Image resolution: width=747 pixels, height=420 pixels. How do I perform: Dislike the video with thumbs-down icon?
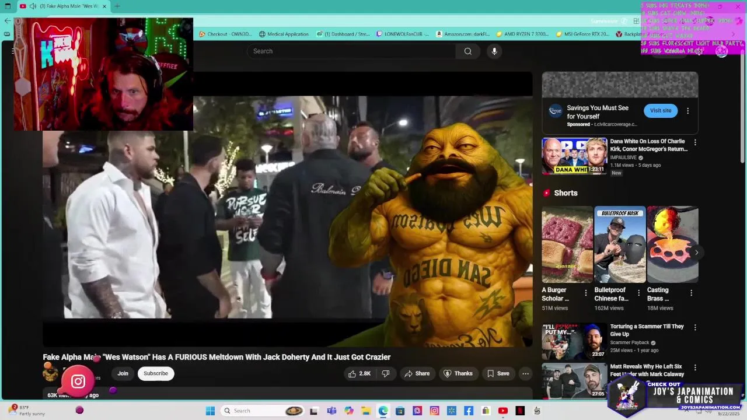(386, 373)
